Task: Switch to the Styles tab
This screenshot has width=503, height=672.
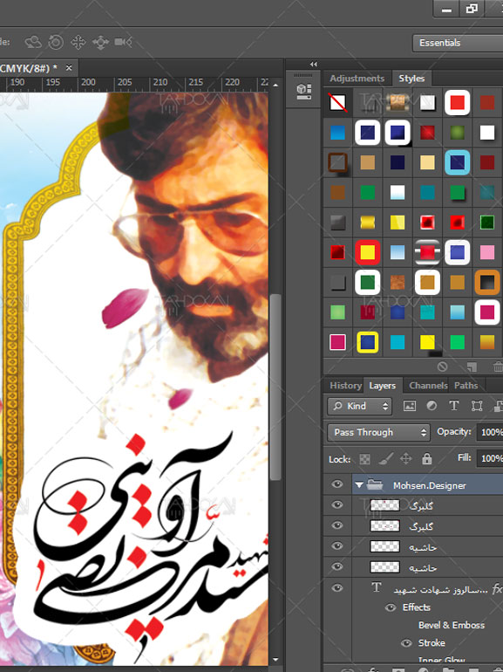Action: click(411, 79)
